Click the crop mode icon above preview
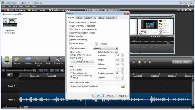The width and height of the screenshot is (195, 110). coord(178,10)
